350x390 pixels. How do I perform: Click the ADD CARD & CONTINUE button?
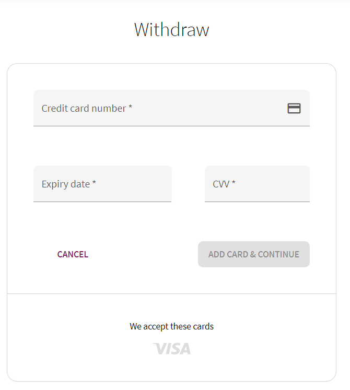[x=254, y=254]
